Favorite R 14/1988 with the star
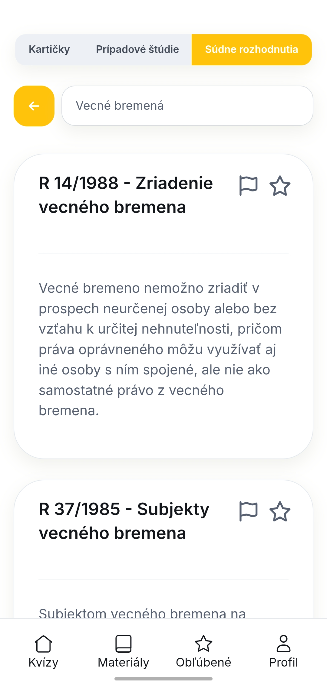The height and width of the screenshot is (685, 327). click(x=280, y=185)
